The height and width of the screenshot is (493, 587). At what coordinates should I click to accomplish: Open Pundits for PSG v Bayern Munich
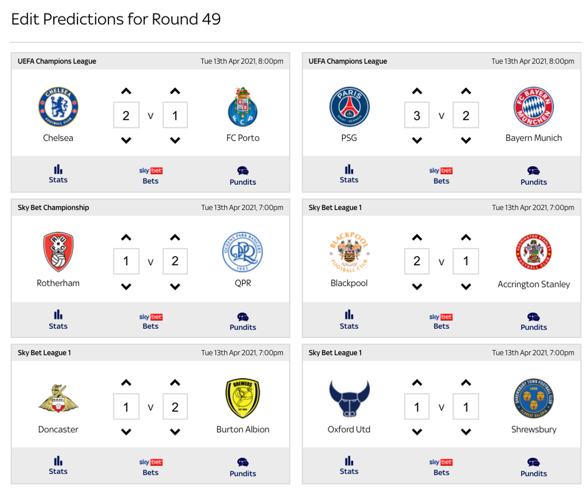tap(534, 176)
